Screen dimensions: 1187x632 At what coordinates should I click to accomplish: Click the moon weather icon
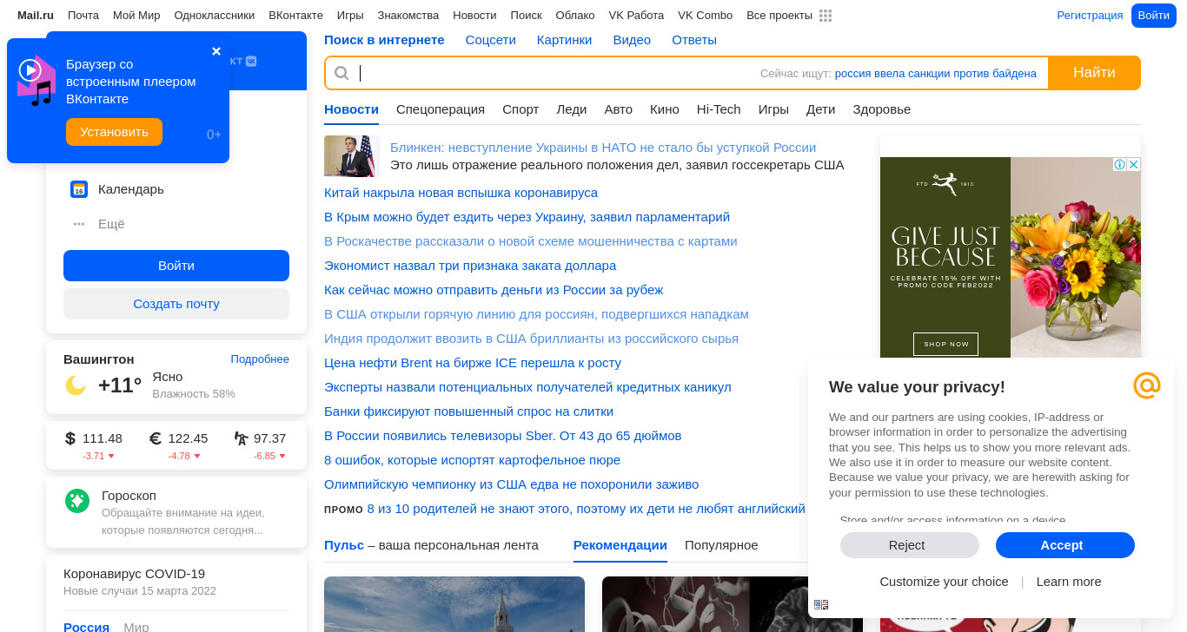[76, 385]
